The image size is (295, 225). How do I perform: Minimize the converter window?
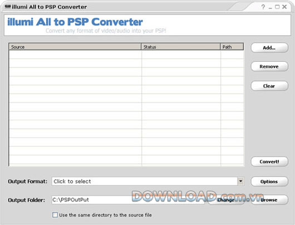(271, 8)
